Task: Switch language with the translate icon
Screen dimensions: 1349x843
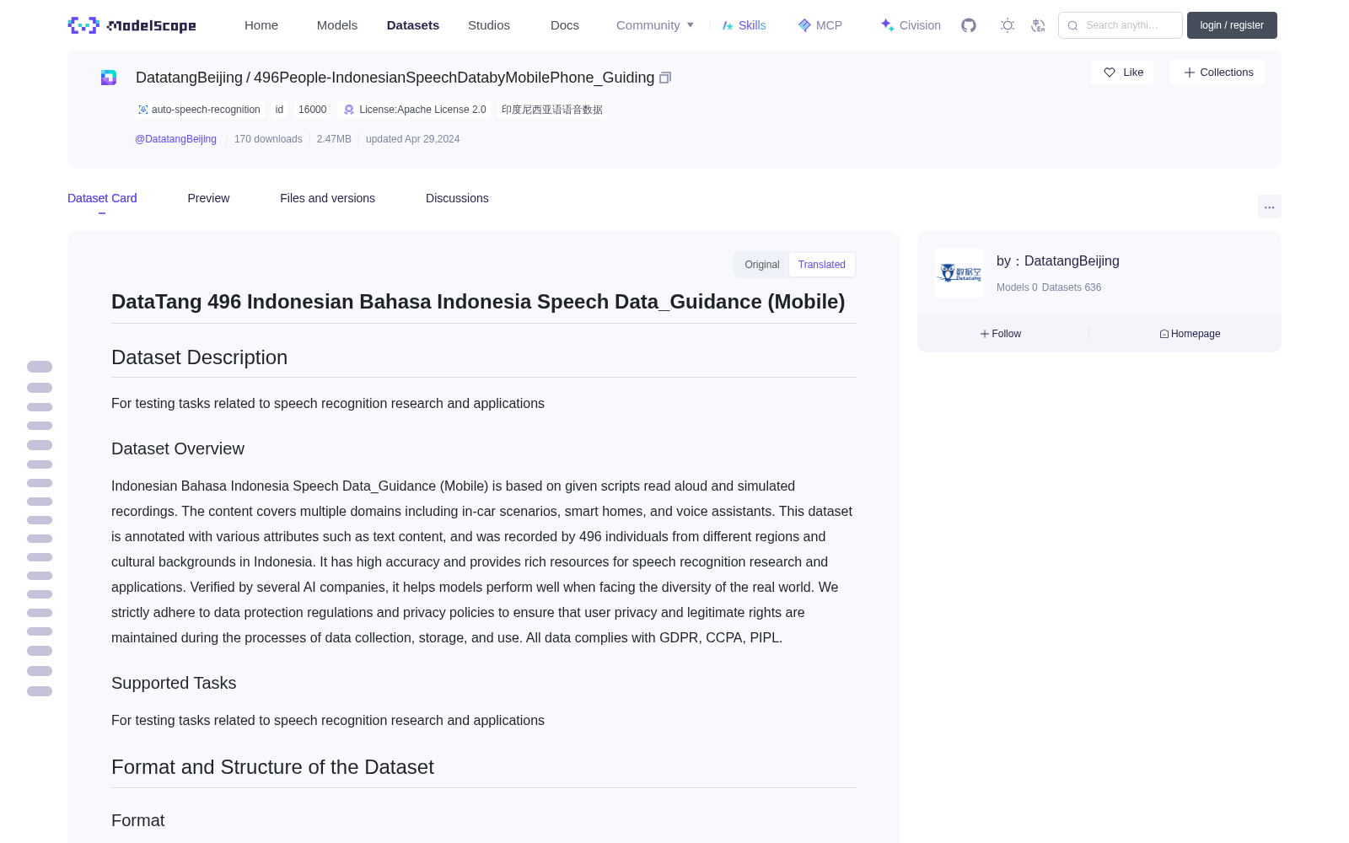Action: pyautogui.click(x=1039, y=25)
